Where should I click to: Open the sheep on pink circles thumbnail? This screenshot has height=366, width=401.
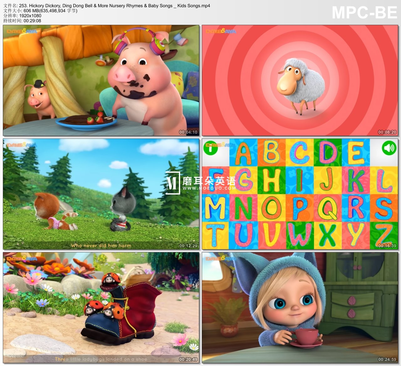(x=300, y=80)
